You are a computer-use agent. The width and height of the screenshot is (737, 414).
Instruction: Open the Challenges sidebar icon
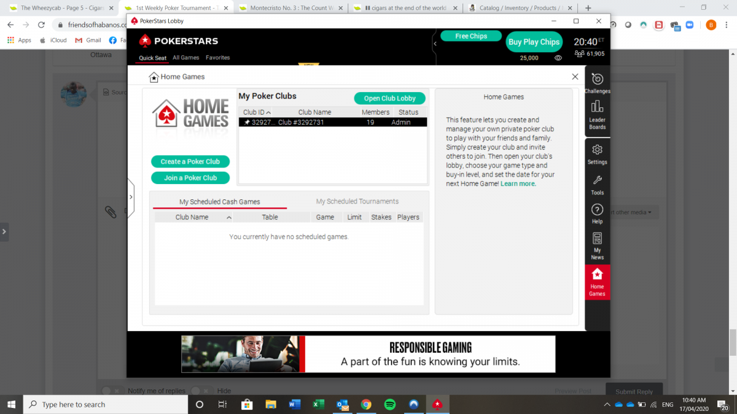coord(597,83)
